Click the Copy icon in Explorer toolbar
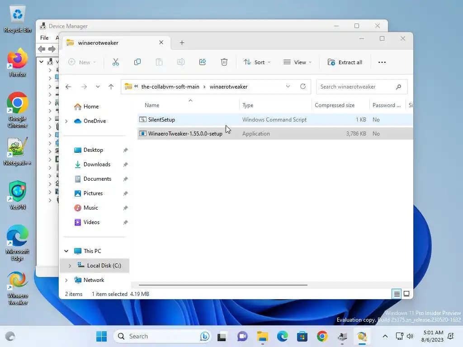The height and width of the screenshot is (347, 463). (137, 62)
